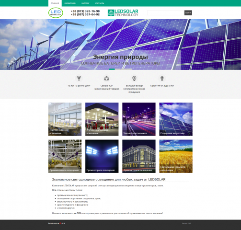Click the Гарантия от 2 до 5 лет text

(162, 86)
